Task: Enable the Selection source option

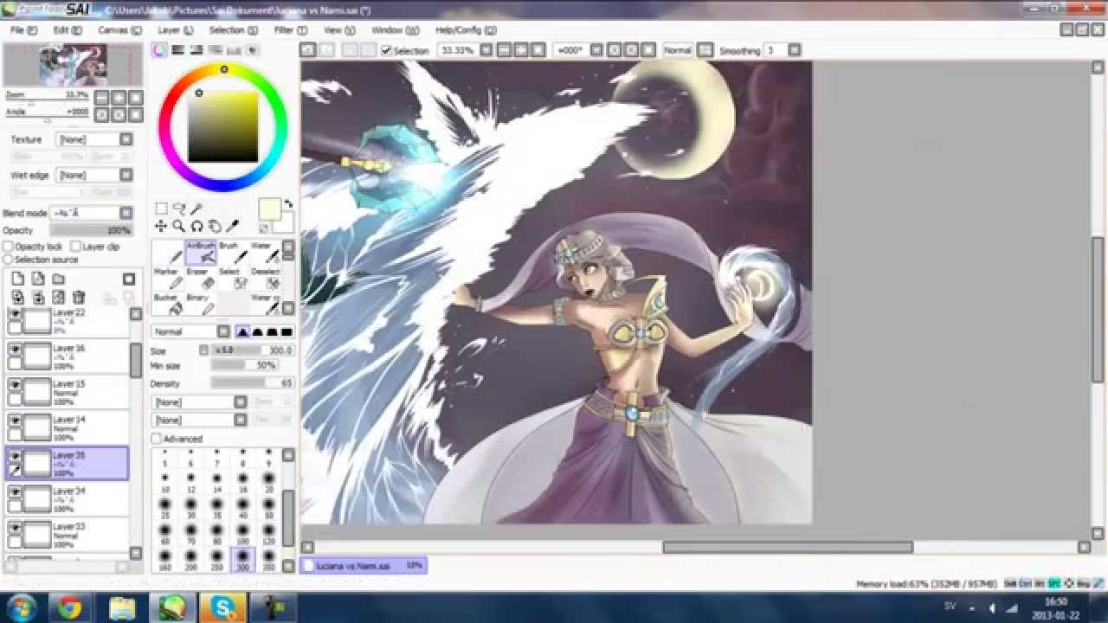Action: (x=9, y=260)
